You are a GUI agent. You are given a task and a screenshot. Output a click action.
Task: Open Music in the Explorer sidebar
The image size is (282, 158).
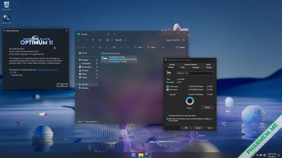83,74
